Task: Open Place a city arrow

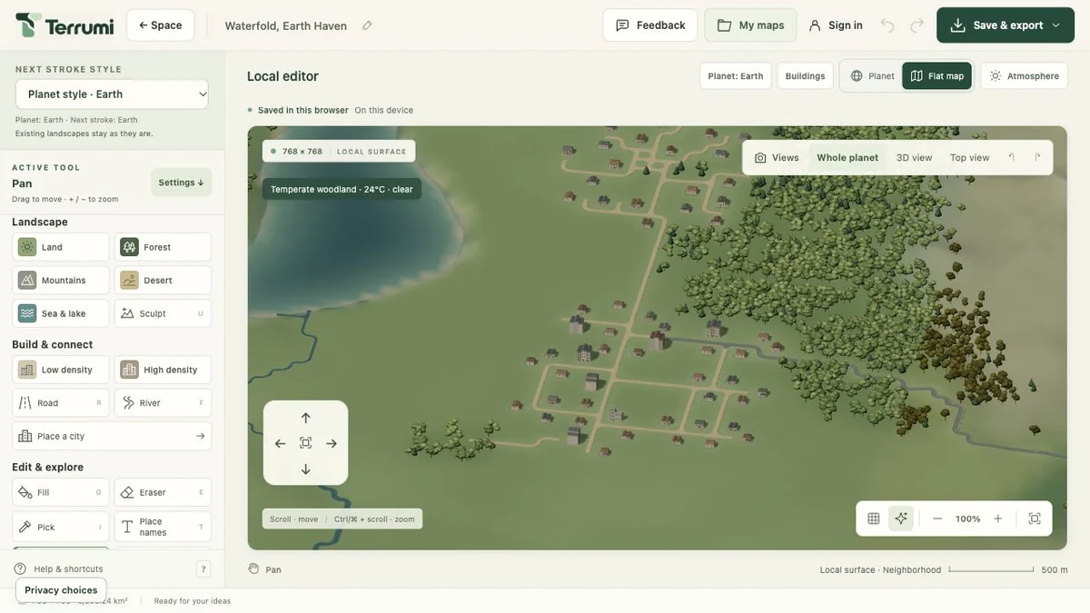Action: pos(201,436)
